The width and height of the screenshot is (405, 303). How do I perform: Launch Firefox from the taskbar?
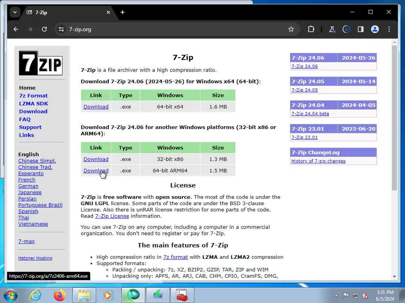pyautogui.click(x=59, y=295)
